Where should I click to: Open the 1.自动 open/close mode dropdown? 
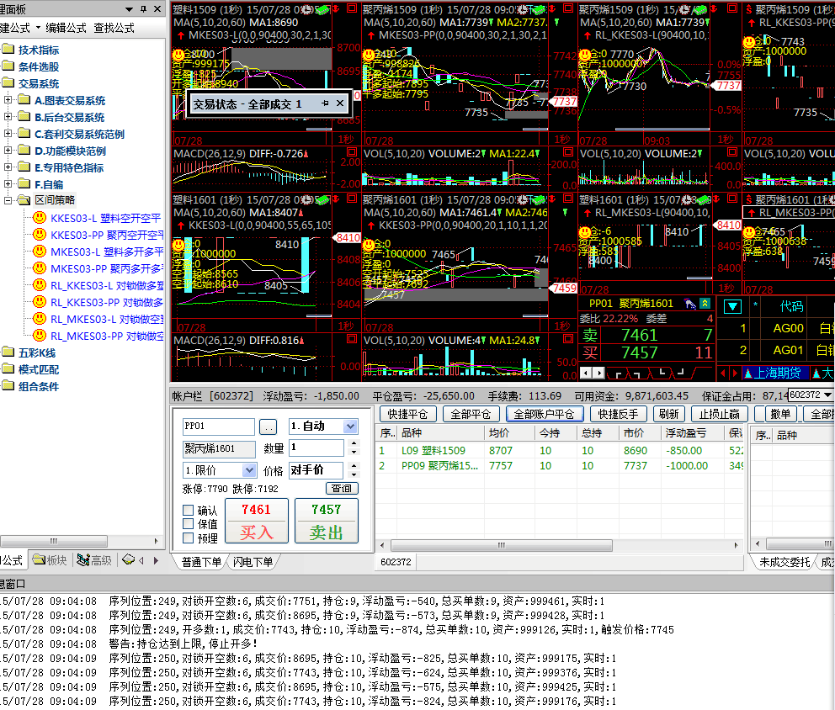350,427
